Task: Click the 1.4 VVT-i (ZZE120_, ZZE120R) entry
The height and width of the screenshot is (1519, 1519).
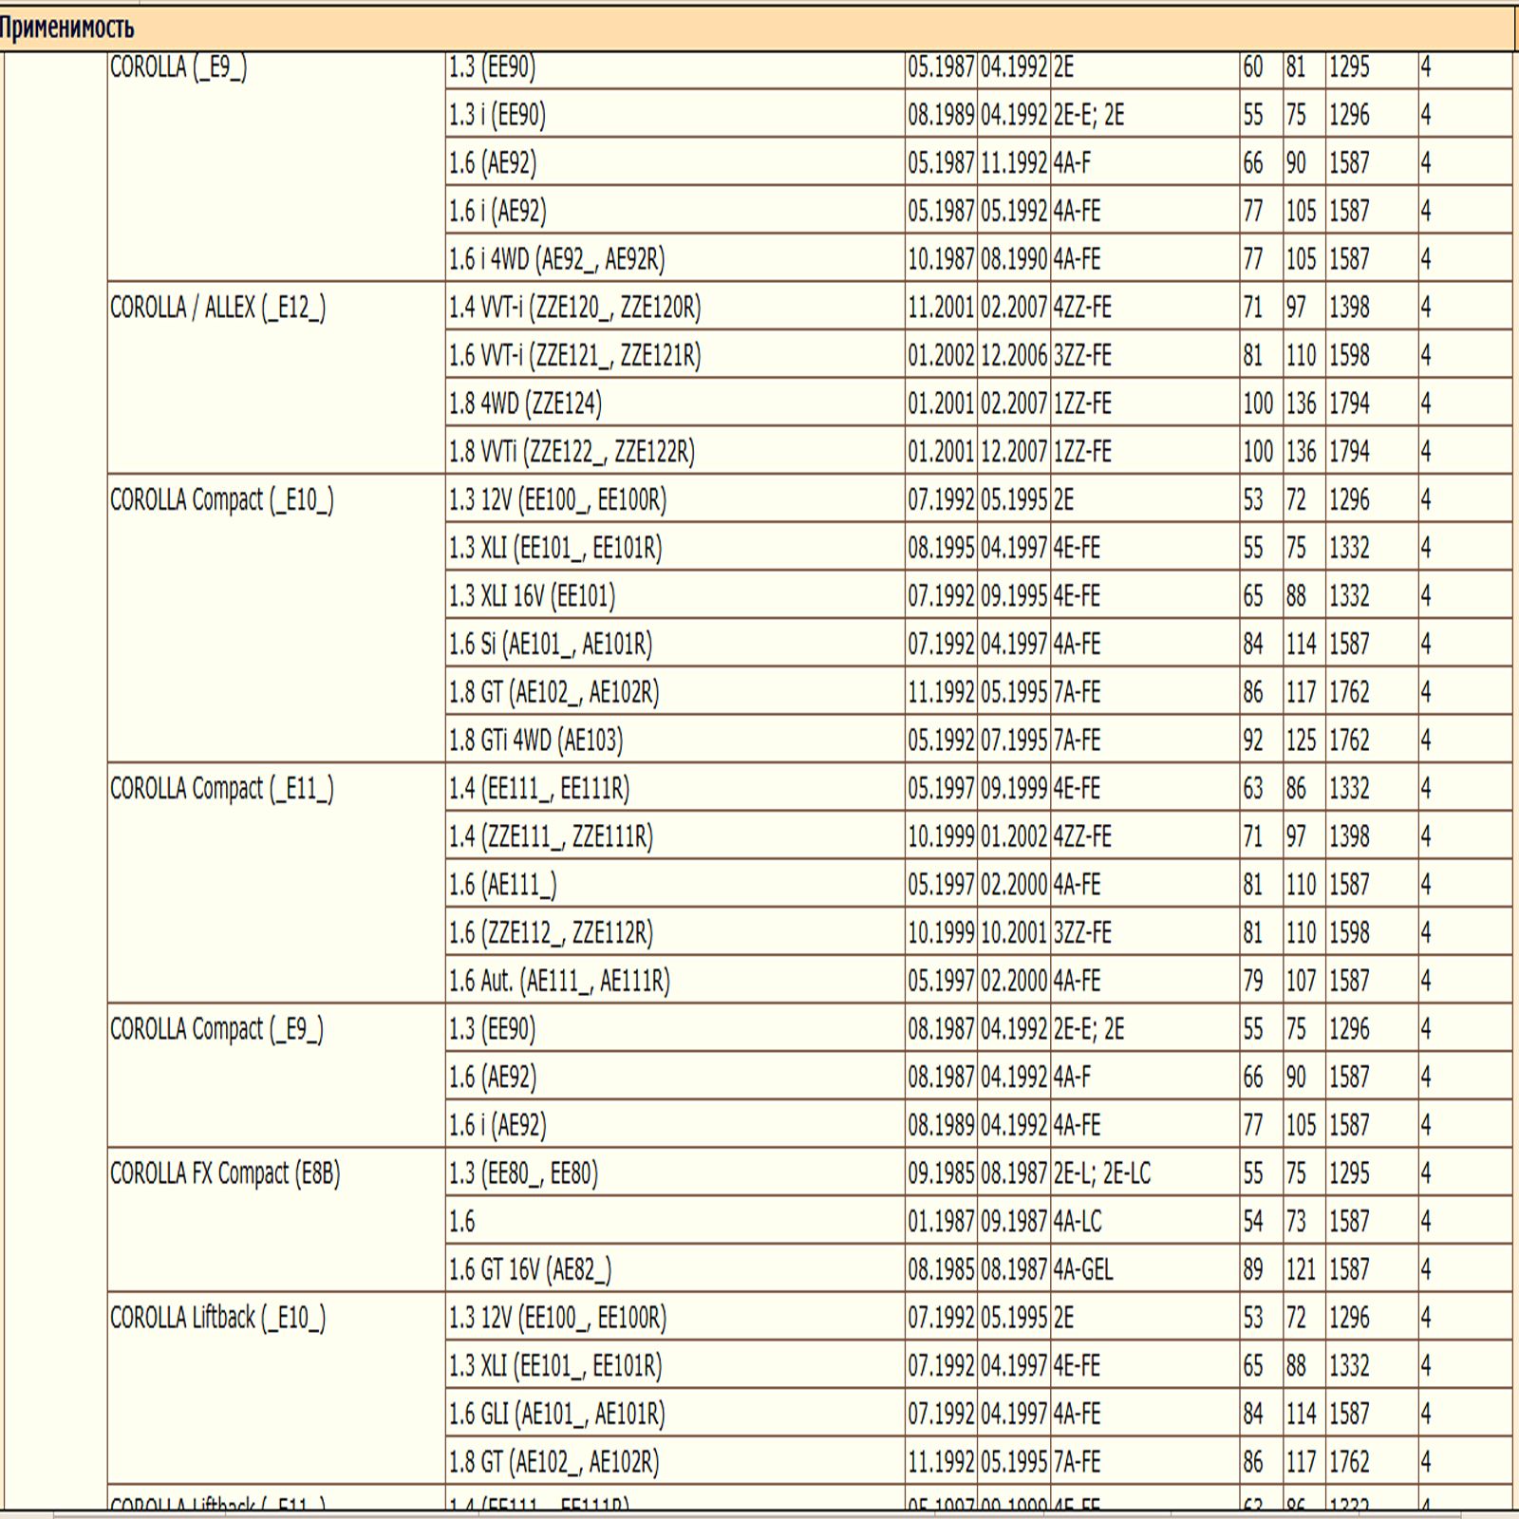Action: (x=574, y=308)
